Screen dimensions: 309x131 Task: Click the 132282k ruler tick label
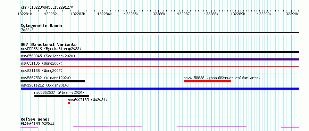tap(51, 14)
